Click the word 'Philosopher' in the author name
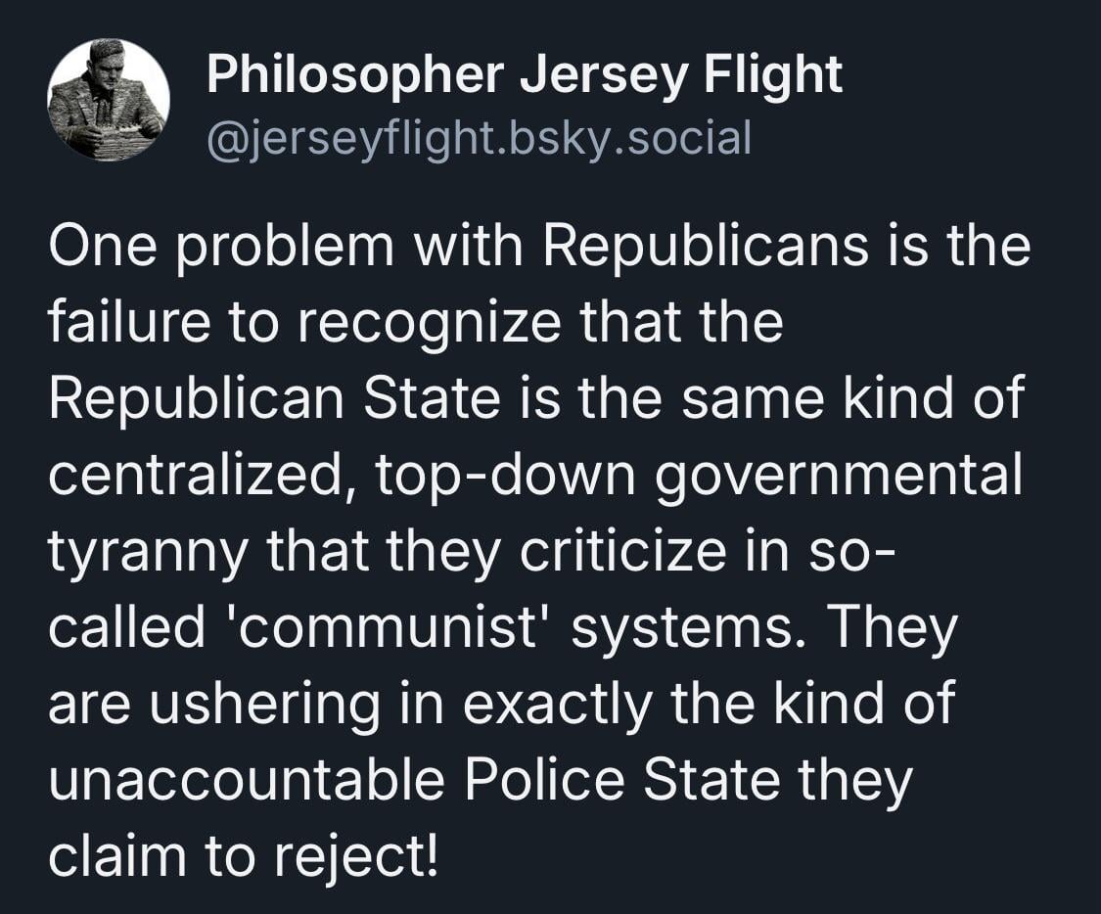Viewport: 1101px width, 914px height. click(354, 75)
